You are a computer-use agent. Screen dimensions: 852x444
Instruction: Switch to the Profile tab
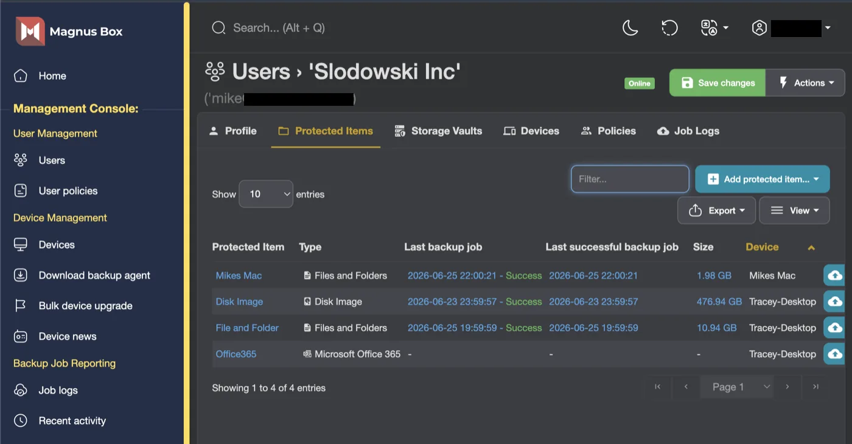click(232, 131)
